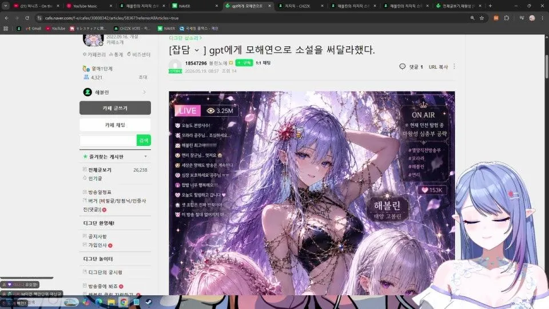Open the YouTube bookmark

pyautogui.click(x=55, y=29)
